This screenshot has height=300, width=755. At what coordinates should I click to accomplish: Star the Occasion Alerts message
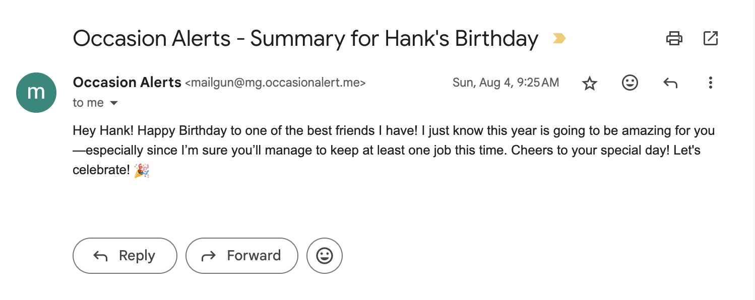pos(589,83)
